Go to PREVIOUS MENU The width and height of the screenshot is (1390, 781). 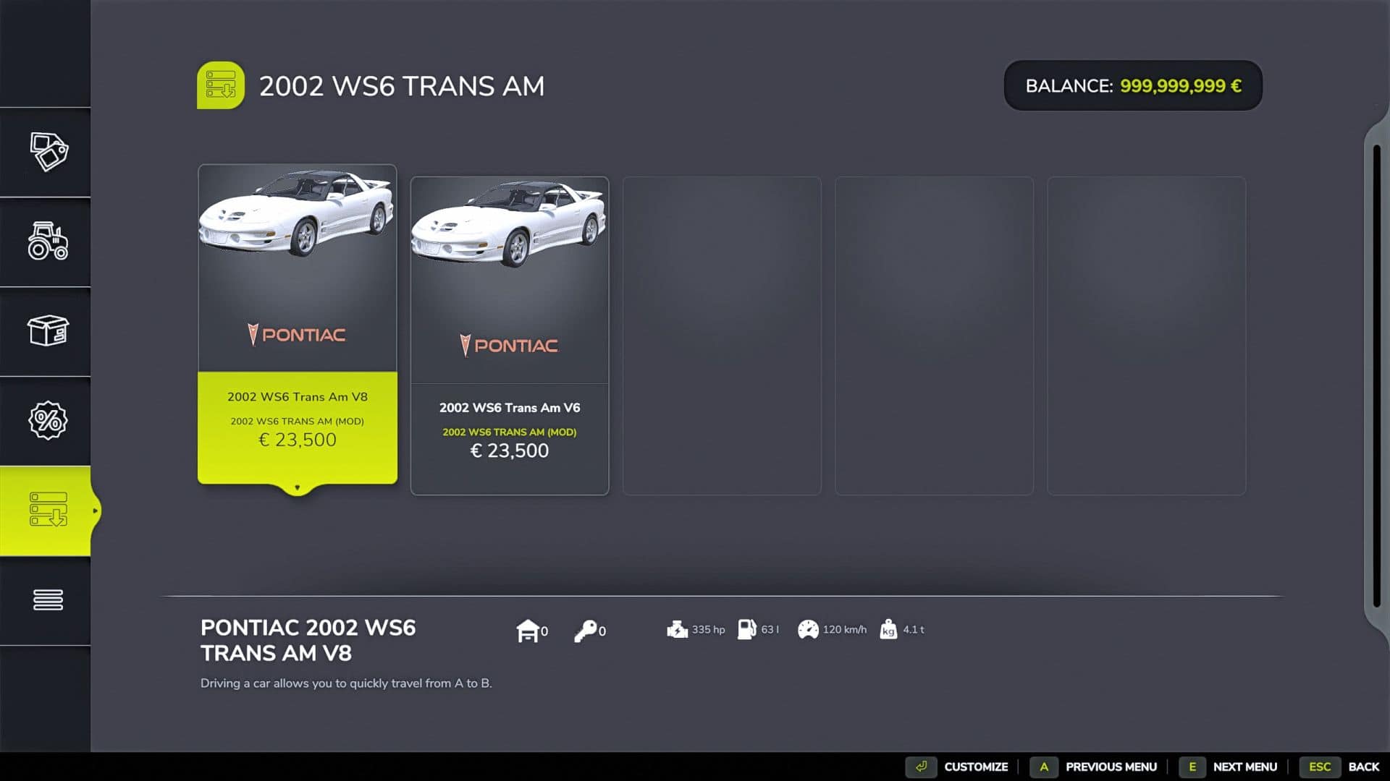(1111, 767)
